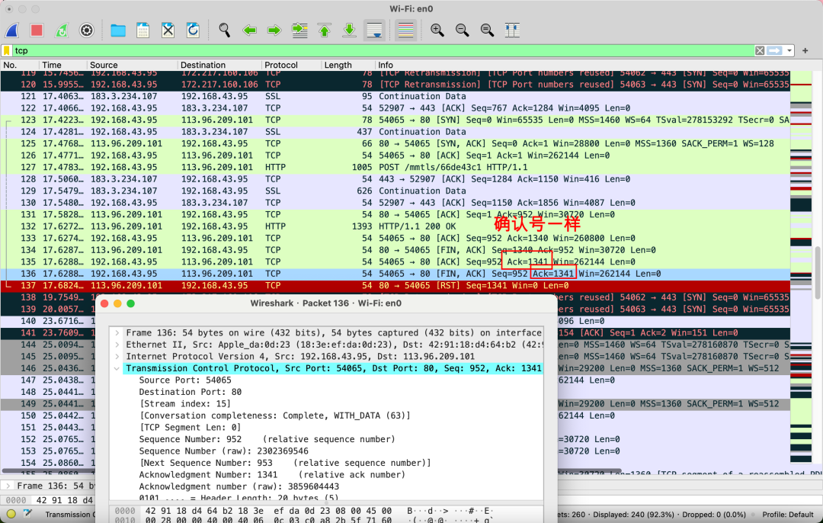This screenshot has height=523, width=823.
Task: Sort by the Length column header
Action: pos(348,65)
